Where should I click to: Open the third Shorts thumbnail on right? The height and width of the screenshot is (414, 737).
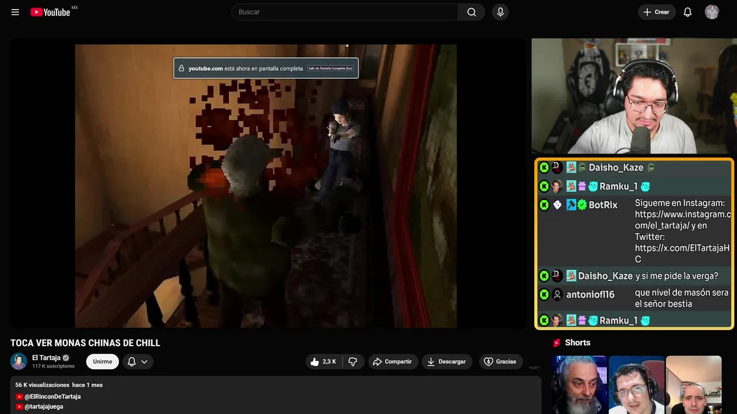694,385
